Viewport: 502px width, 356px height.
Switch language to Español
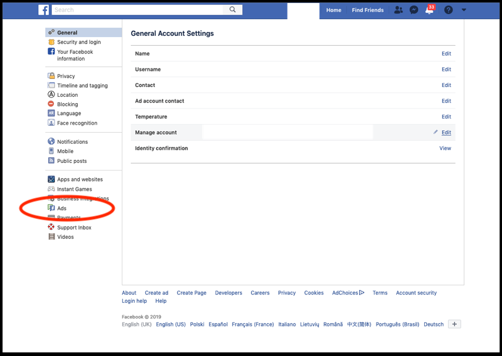click(218, 325)
